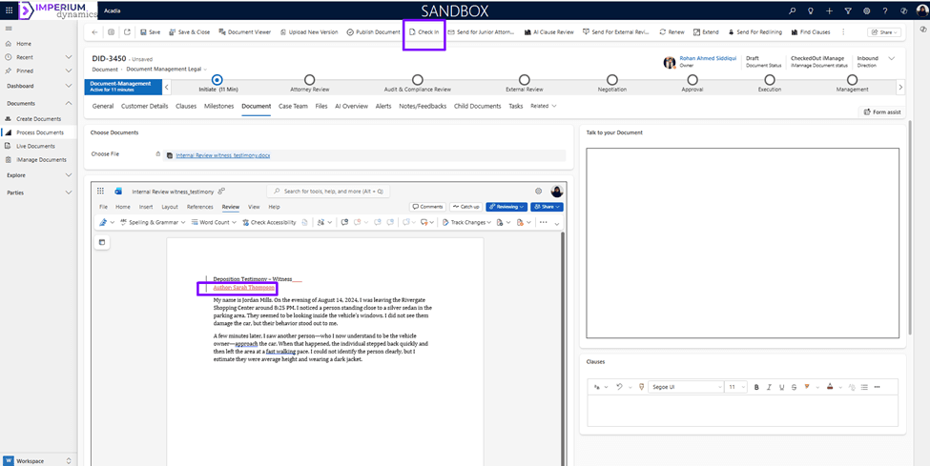Open the Review tab in Word
Image resolution: width=930 pixels, height=466 pixels.
tap(231, 207)
